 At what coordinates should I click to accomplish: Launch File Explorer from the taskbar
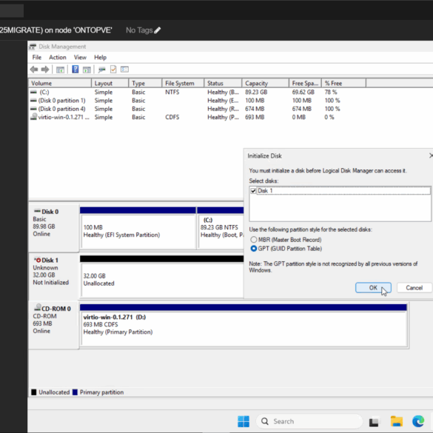396,421
